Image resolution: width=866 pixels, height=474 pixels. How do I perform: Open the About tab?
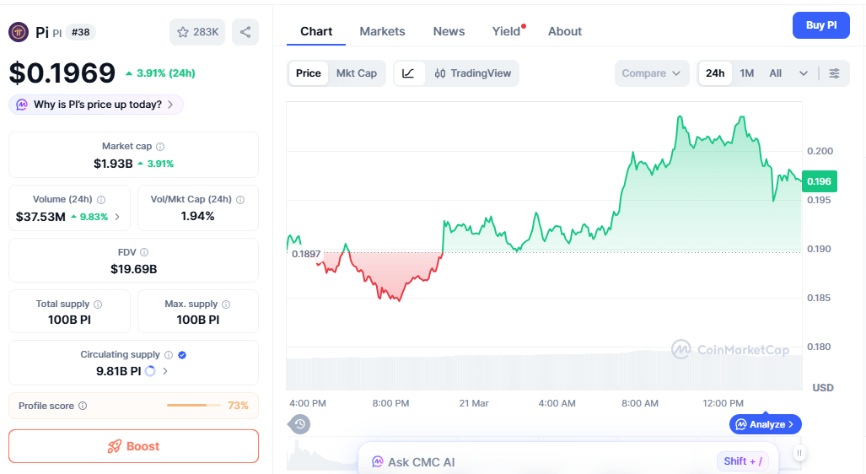point(565,31)
